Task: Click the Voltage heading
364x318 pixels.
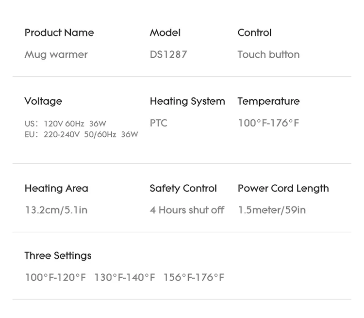Action: (43, 102)
